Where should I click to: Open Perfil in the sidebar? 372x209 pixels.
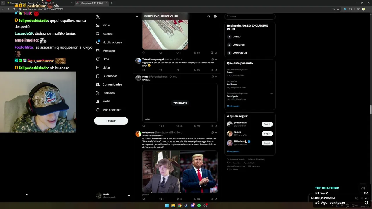(x=103, y=101)
